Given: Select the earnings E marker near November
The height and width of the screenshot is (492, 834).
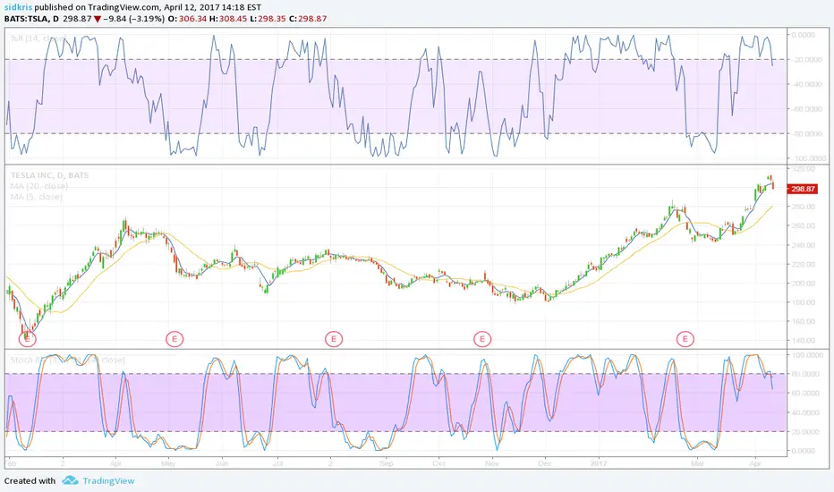Looking at the screenshot, I should point(482,339).
